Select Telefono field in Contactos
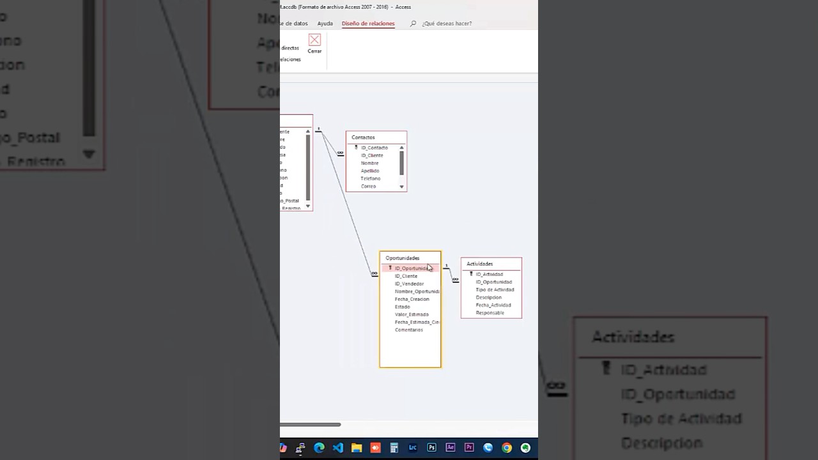Image resolution: width=818 pixels, height=460 pixels. (x=370, y=178)
